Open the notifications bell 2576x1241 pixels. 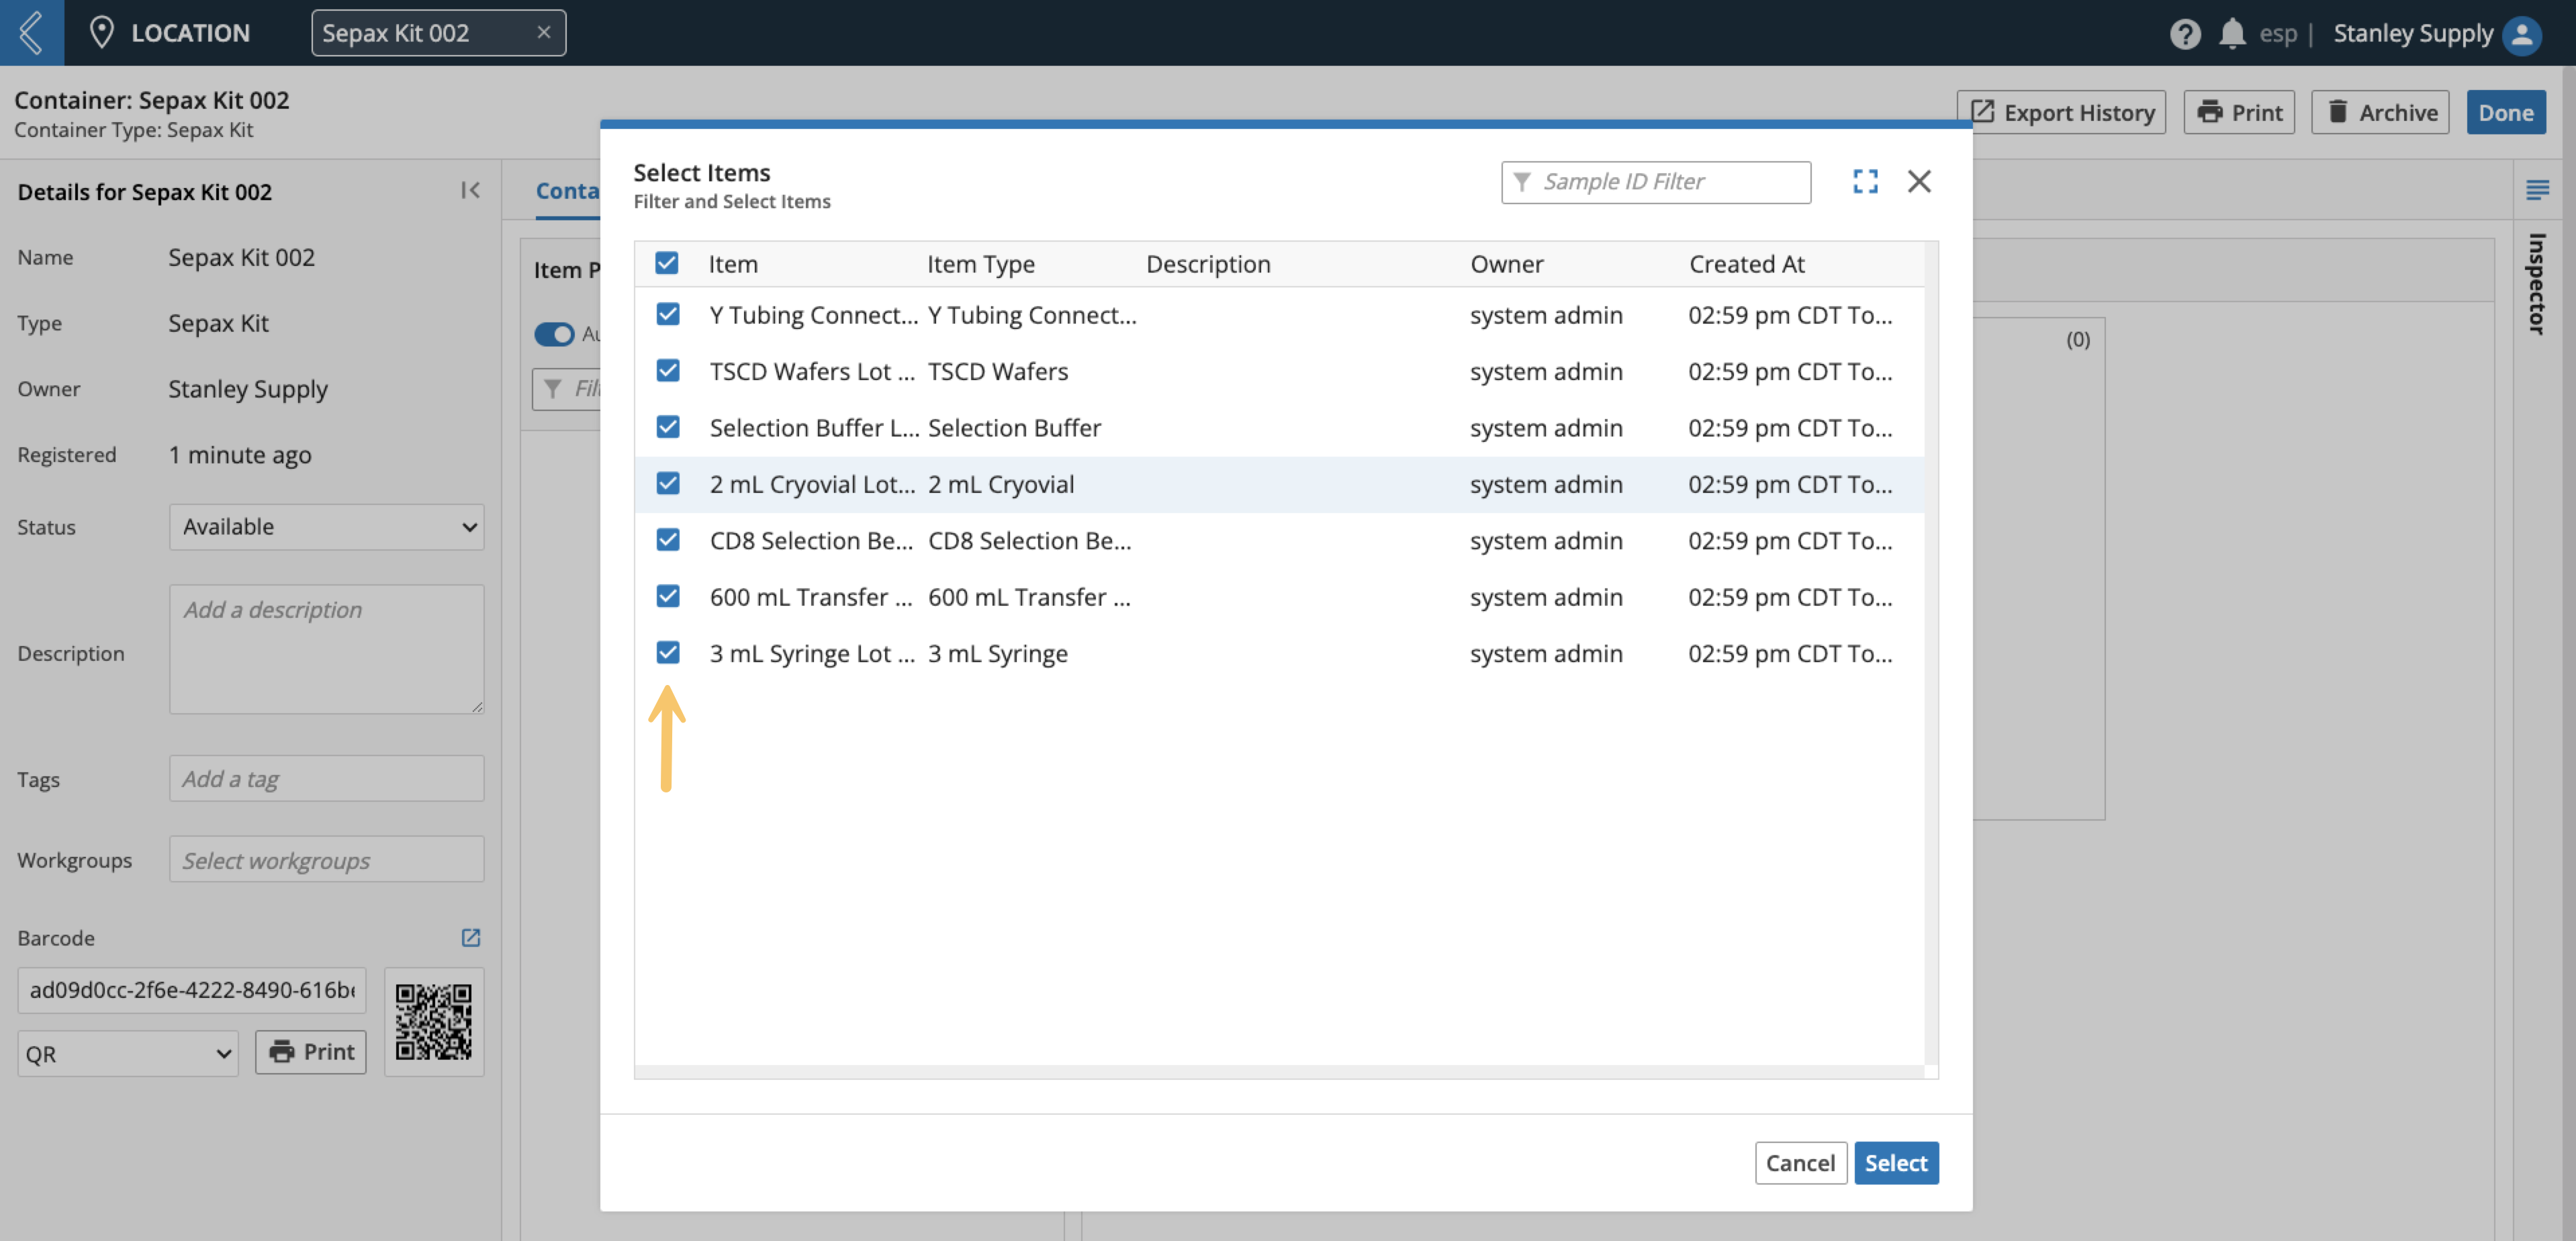(2231, 33)
